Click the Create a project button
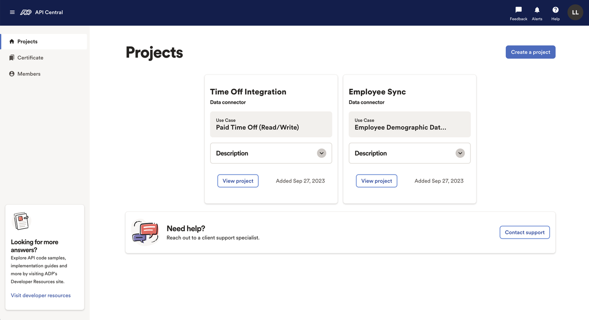Image resolution: width=589 pixels, height=320 pixels. 530,52
